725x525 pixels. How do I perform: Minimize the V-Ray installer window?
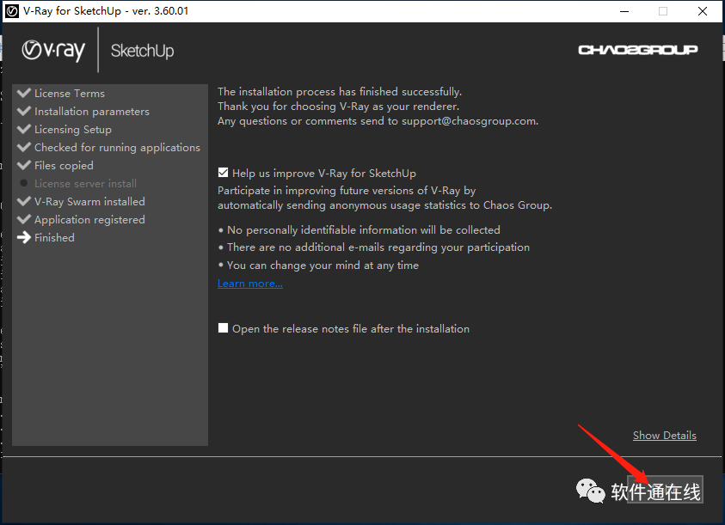coord(624,11)
